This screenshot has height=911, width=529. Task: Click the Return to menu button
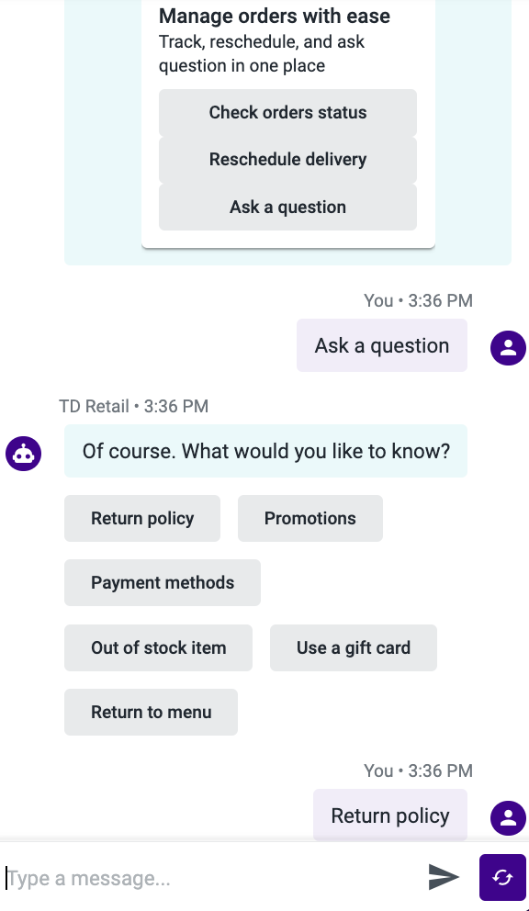coord(152,713)
